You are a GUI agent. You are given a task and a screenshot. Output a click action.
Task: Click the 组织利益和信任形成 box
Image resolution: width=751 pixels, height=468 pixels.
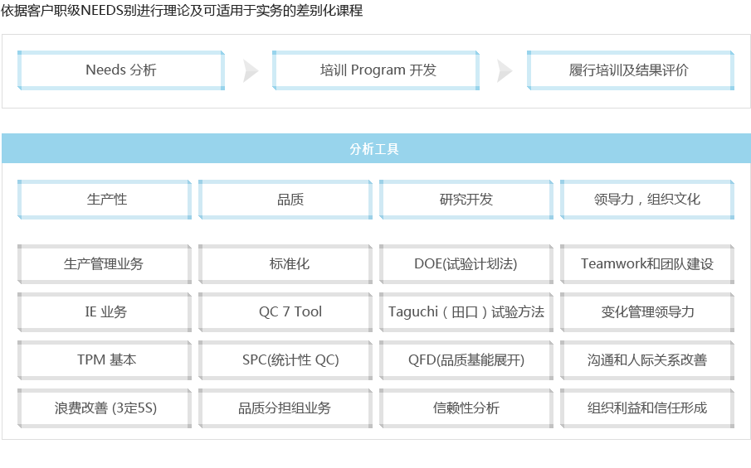(x=647, y=408)
